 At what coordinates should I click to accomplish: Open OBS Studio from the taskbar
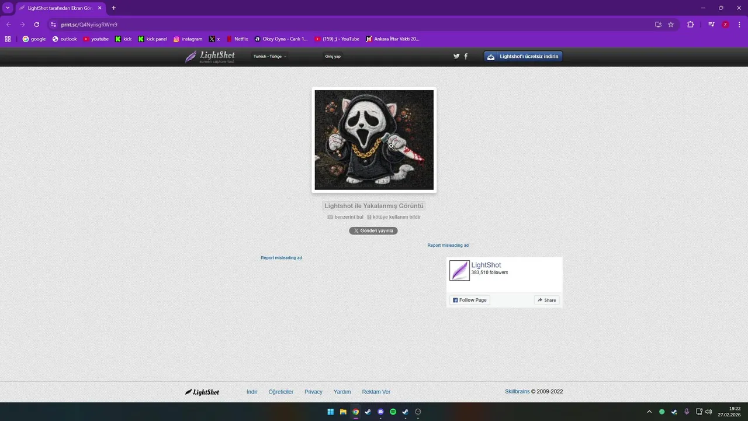418,412
